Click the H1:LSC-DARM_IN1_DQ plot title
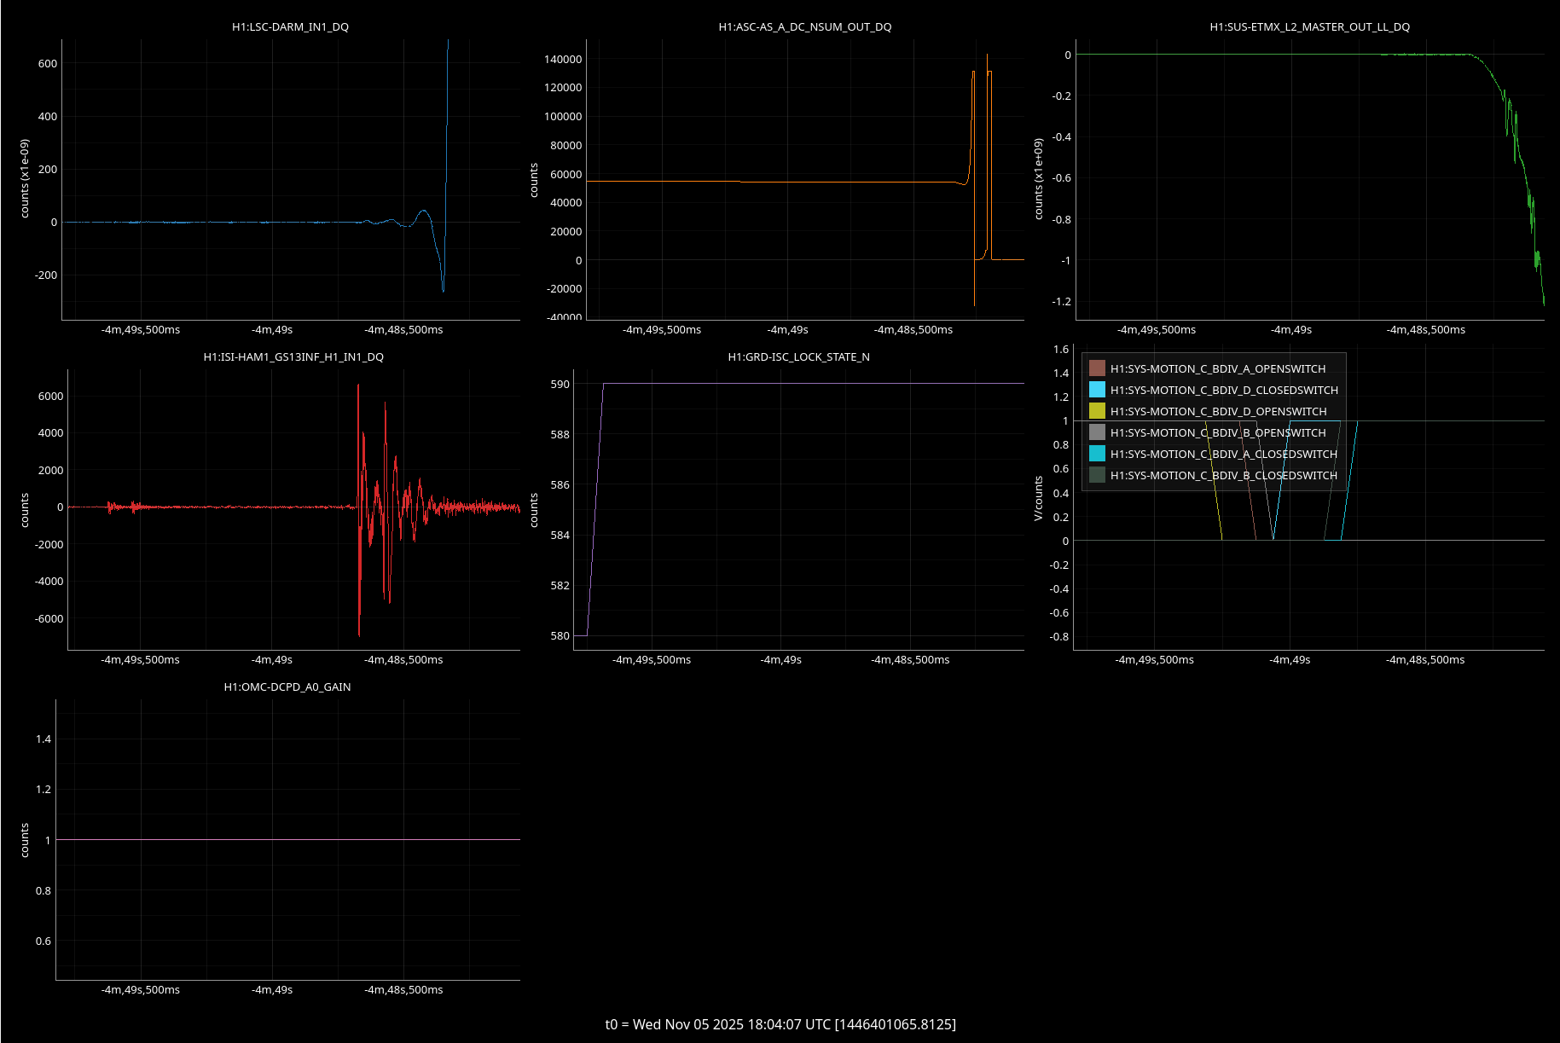Viewport: 1560px width, 1043px height. click(x=290, y=26)
